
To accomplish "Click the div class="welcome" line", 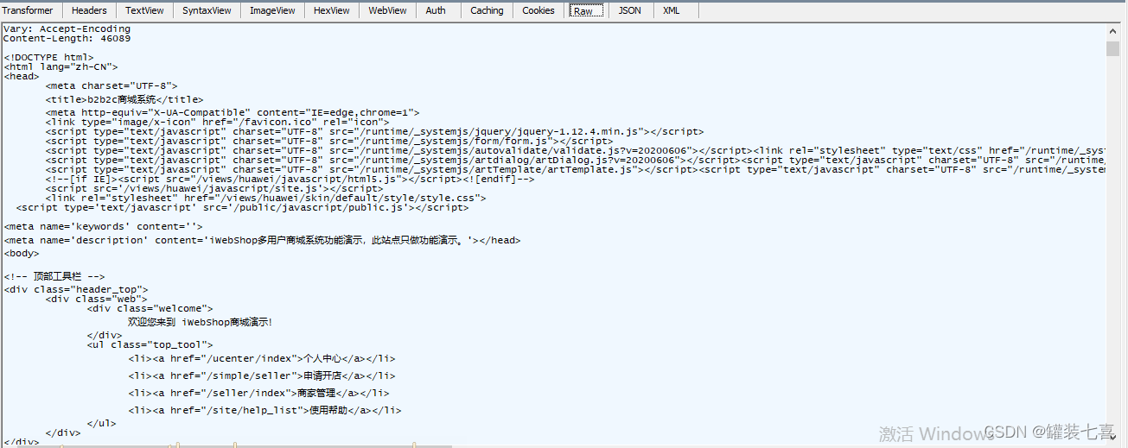I will click(150, 308).
